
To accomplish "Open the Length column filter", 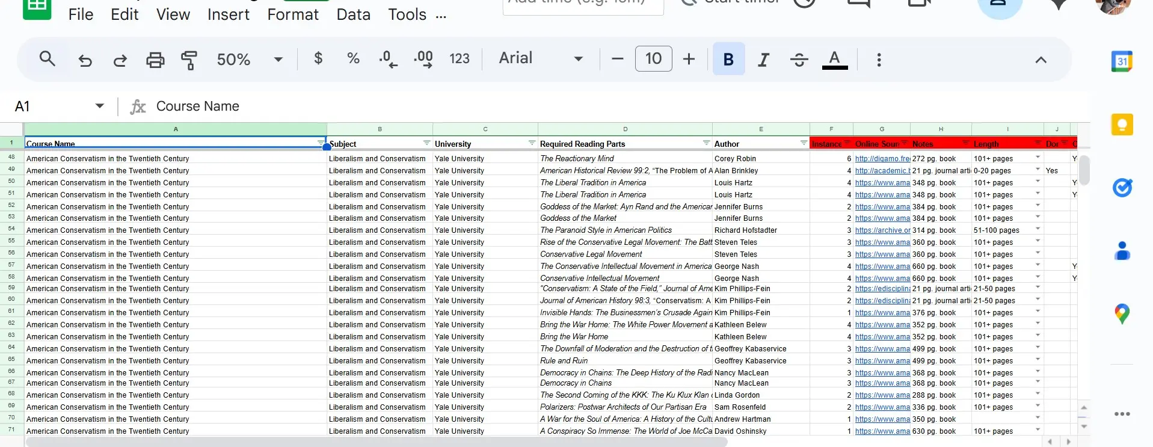I will tap(1038, 143).
